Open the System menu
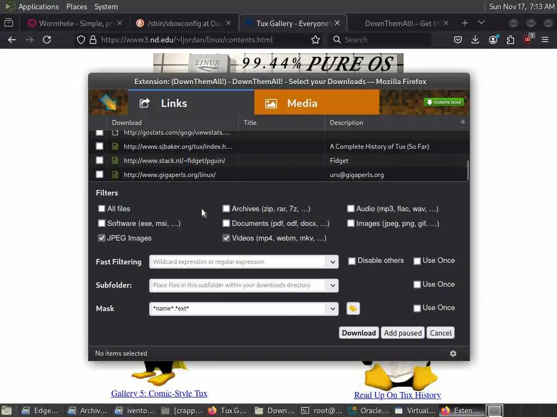This screenshot has width=557, height=417. pyautogui.click(x=106, y=7)
